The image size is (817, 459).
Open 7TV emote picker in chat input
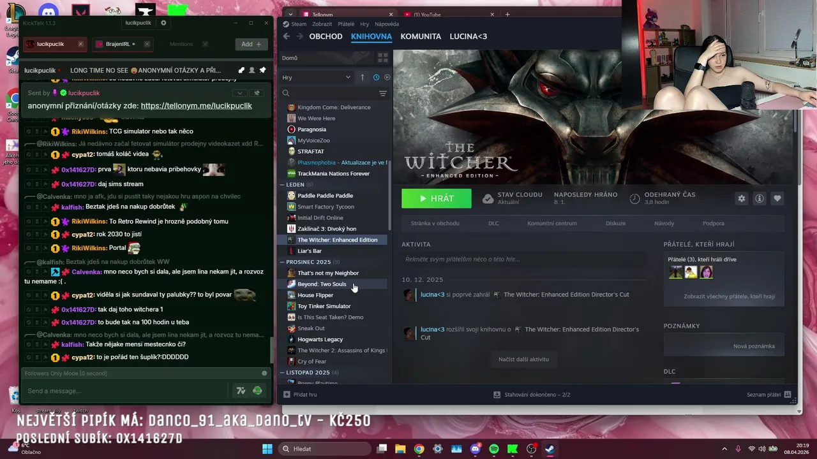[241, 391]
